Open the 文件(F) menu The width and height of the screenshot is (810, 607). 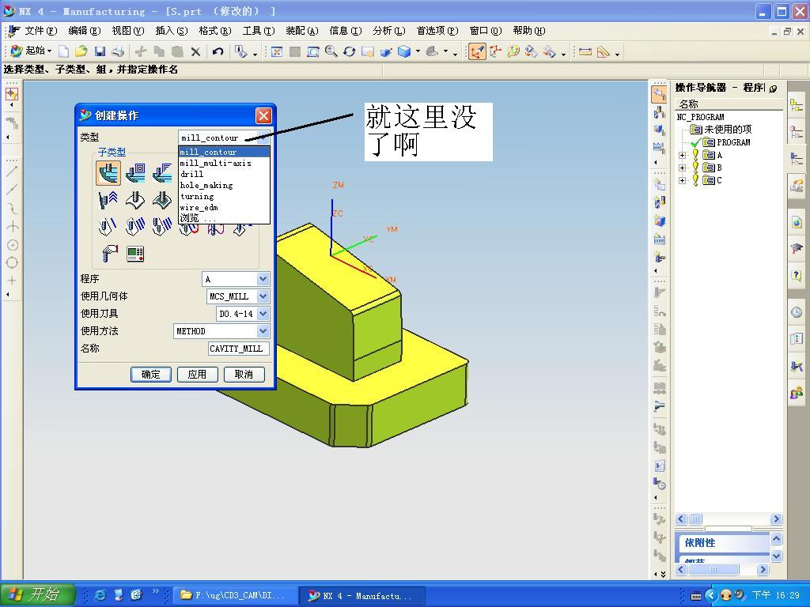41,31
